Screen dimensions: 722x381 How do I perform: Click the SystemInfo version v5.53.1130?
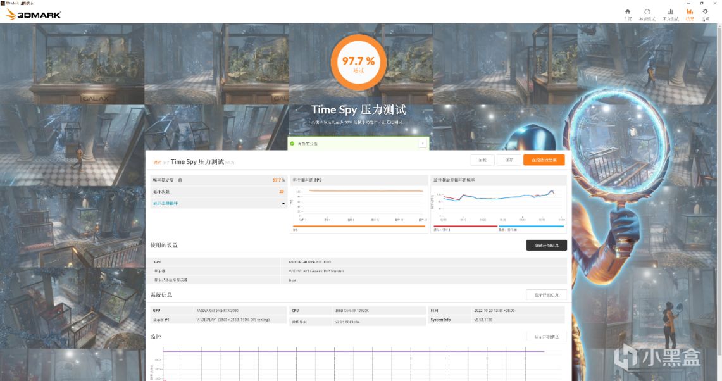[483, 319]
